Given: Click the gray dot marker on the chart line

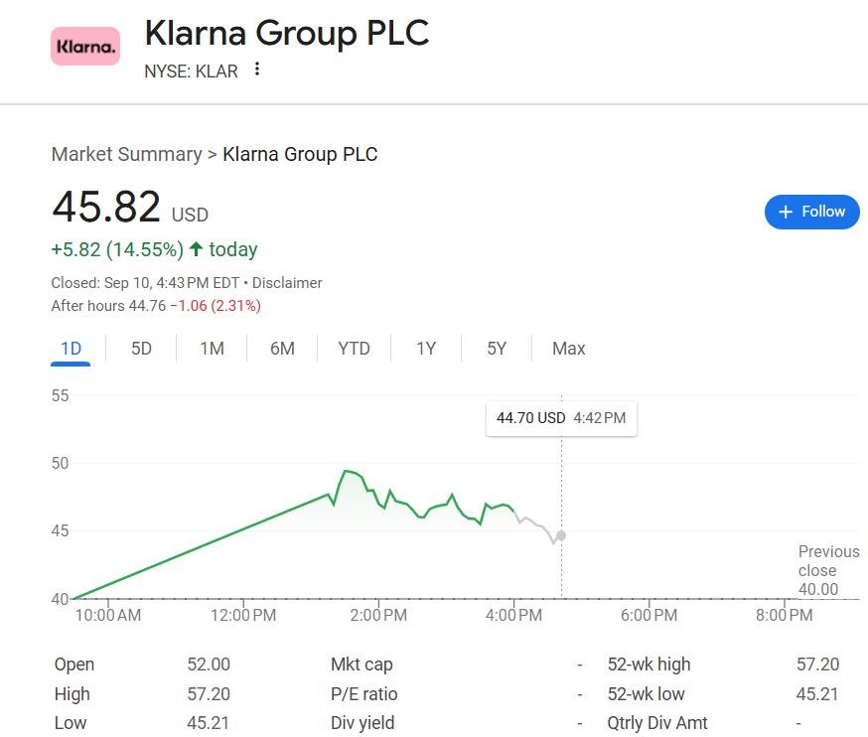Looking at the screenshot, I should [x=561, y=535].
